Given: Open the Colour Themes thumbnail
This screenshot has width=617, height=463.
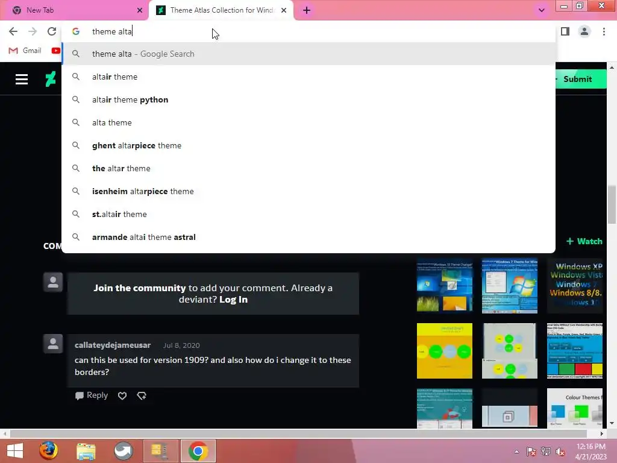Looking at the screenshot, I should coord(574,408).
